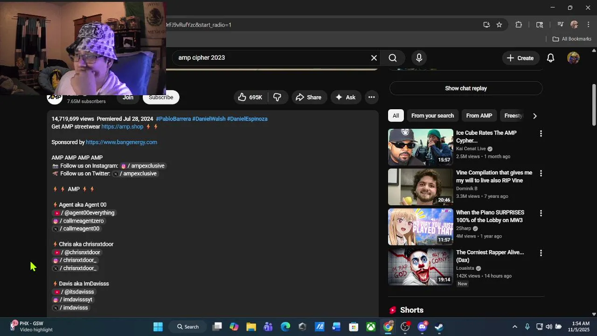Open Ice Cube Rates AMP Cypher thumbnail

pos(420,147)
